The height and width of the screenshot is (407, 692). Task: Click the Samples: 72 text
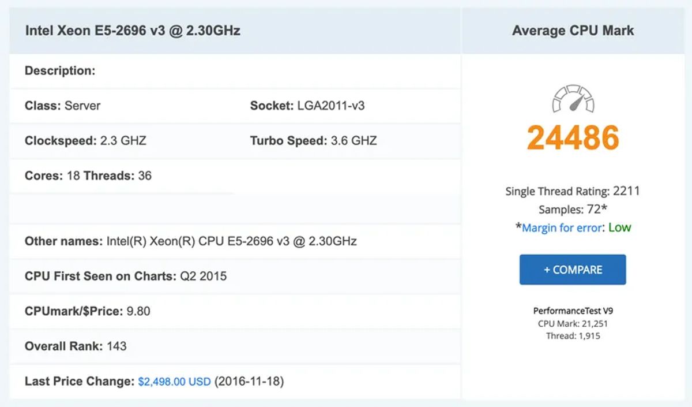pyautogui.click(x=573, y=210)
